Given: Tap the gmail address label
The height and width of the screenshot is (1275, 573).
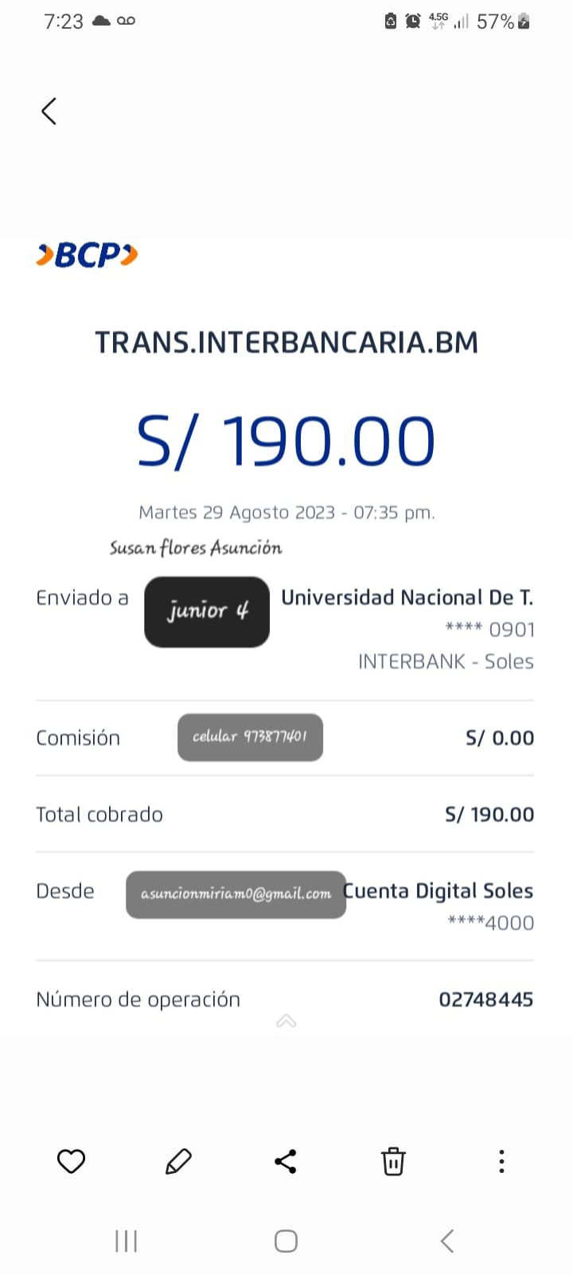Looking at the screenshot, I should point(236,894).
